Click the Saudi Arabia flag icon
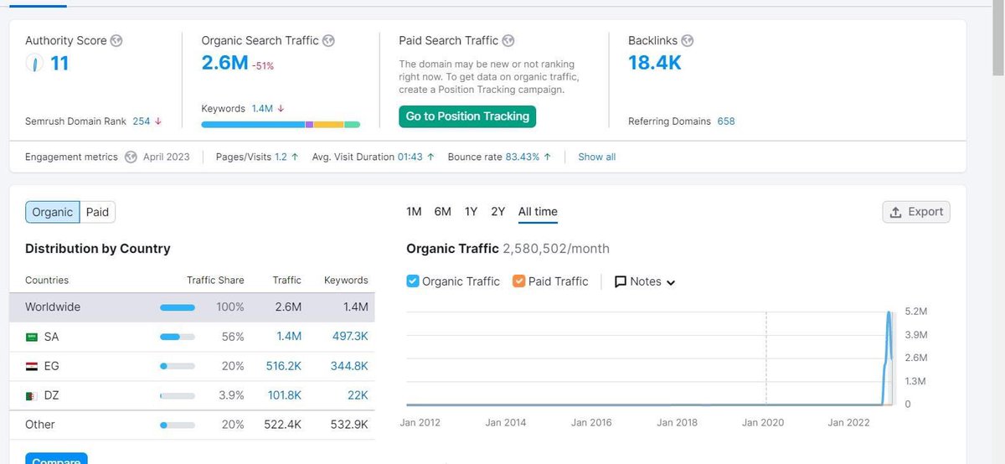Viewport: 1005px width, 464px height. pyautogui.click(x=32, y=337)
